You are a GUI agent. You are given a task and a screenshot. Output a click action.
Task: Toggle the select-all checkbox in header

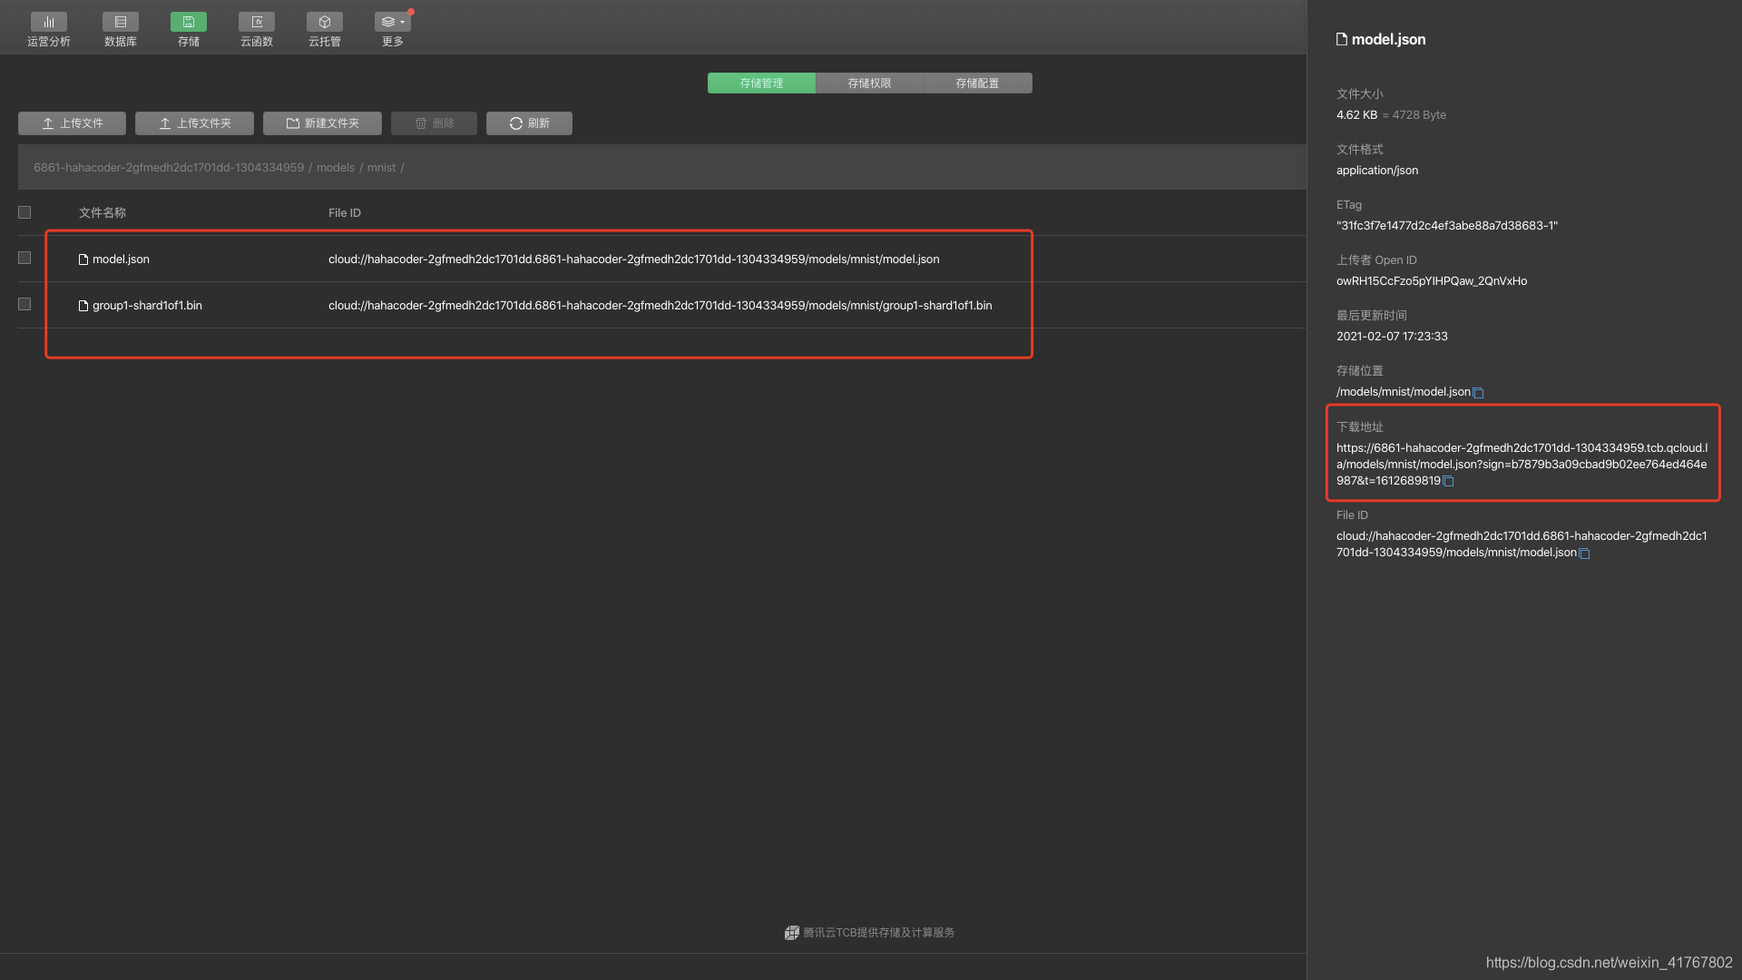24,212
